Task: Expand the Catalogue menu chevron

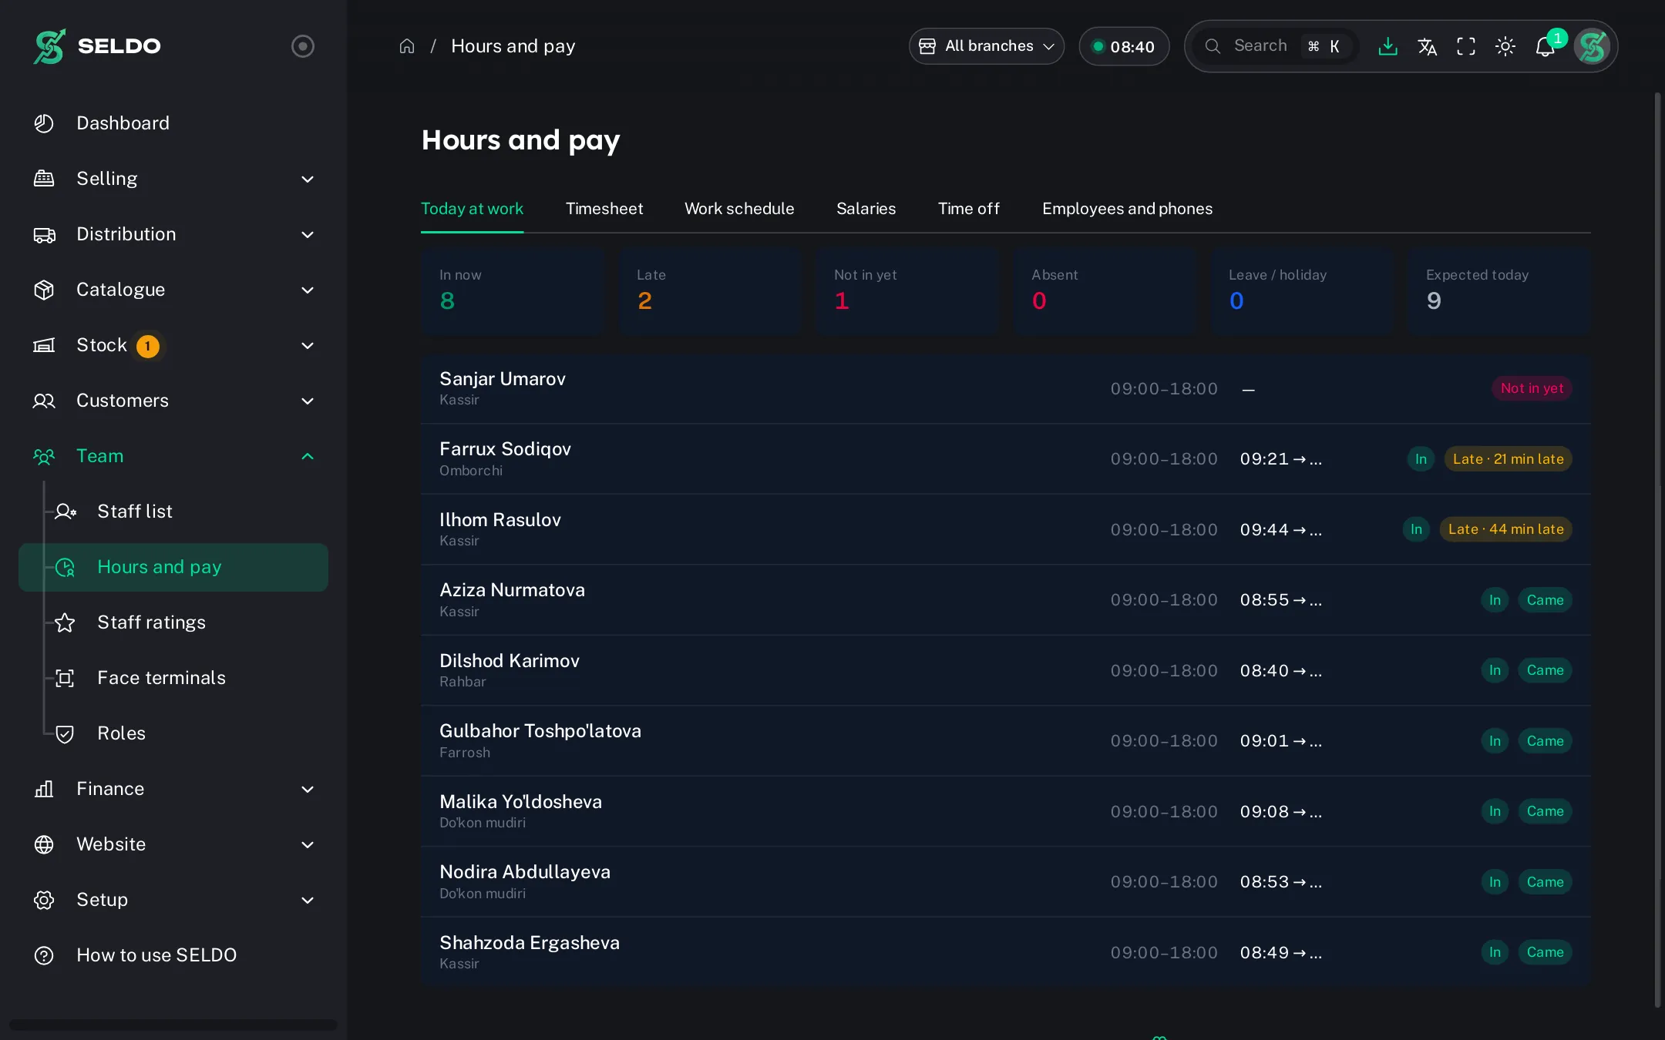Action: (308, 290)
